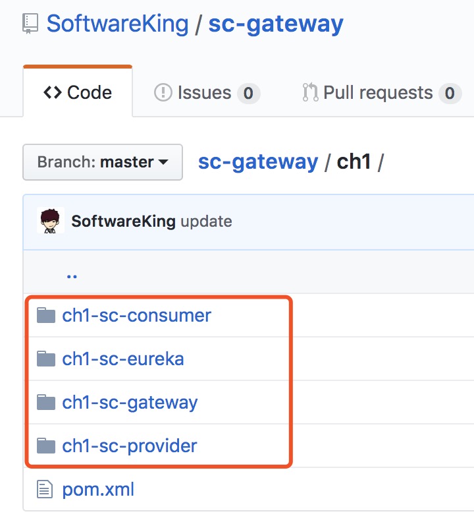Go to sc-gateway repository title link
Image resolution: width=474 pixels, height=526 pixels.
pos(276,24)
